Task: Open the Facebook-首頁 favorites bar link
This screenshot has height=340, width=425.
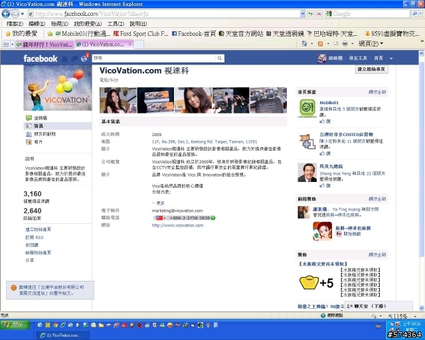Action: click(194, 34)
